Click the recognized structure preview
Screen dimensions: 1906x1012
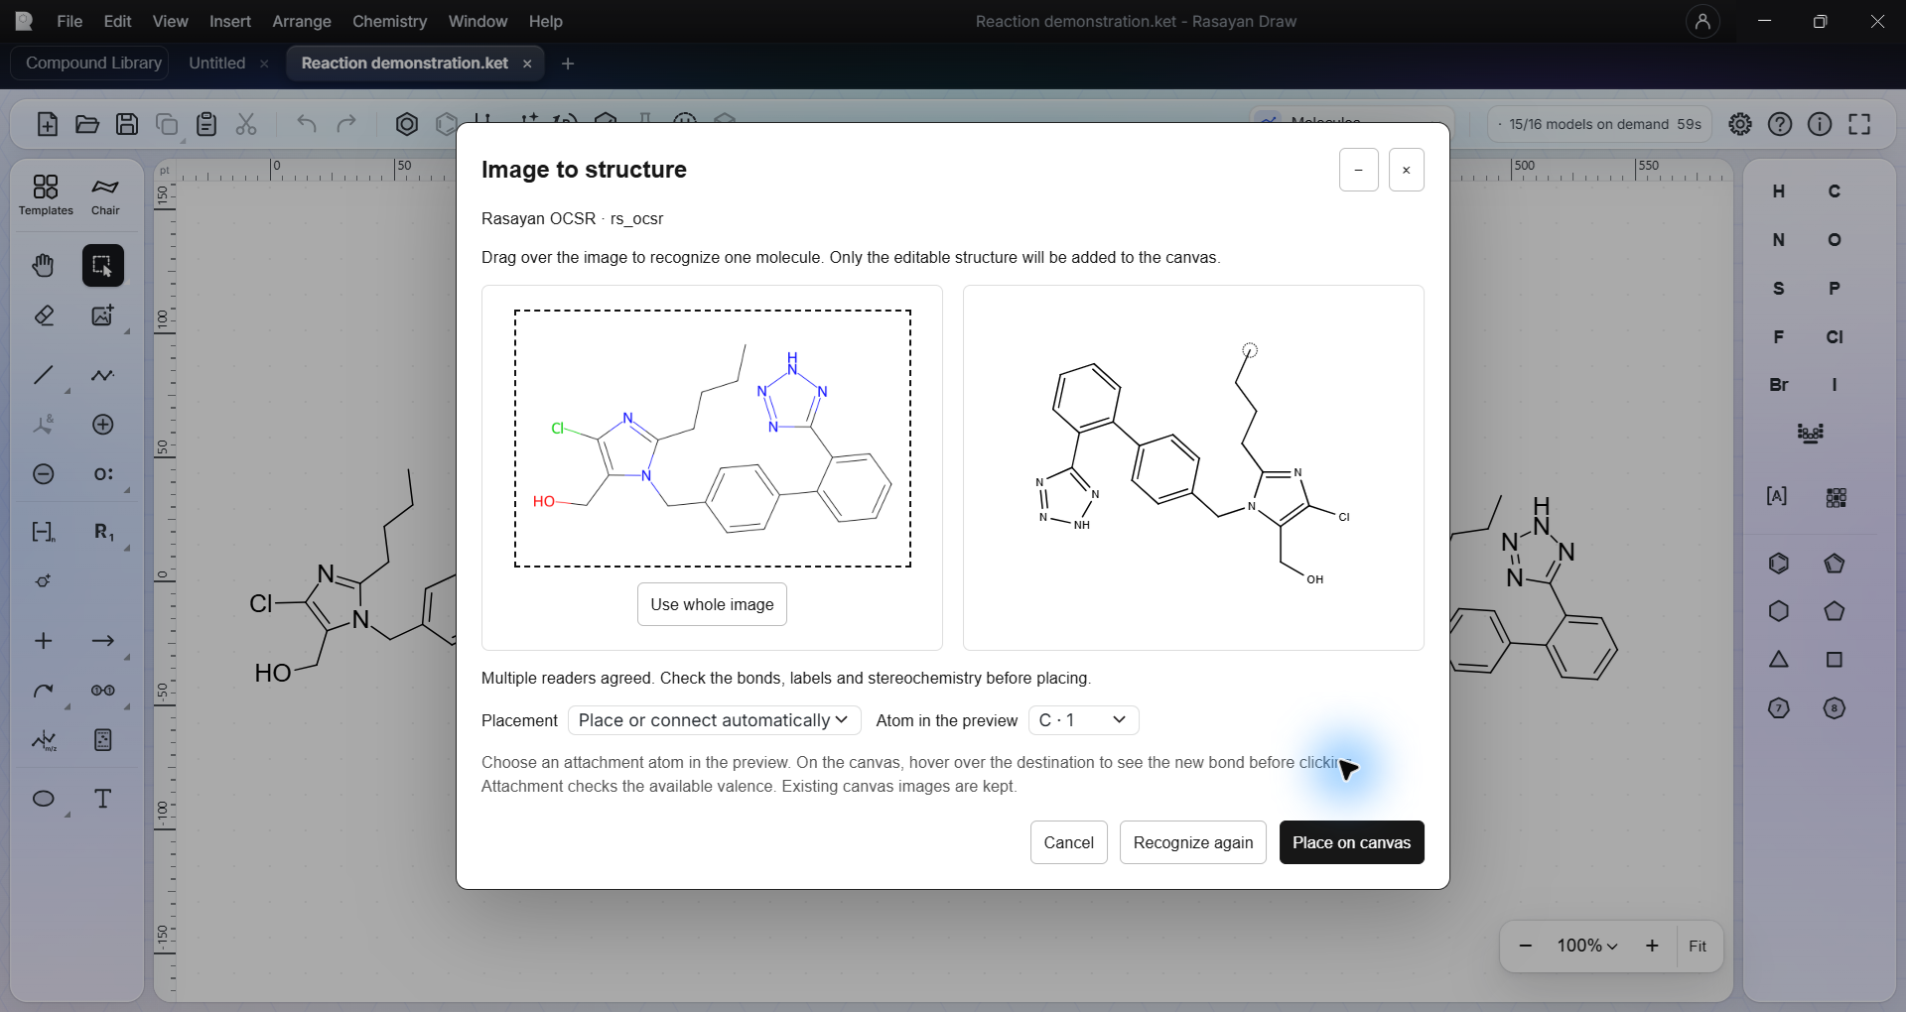tap(1193, 467)
